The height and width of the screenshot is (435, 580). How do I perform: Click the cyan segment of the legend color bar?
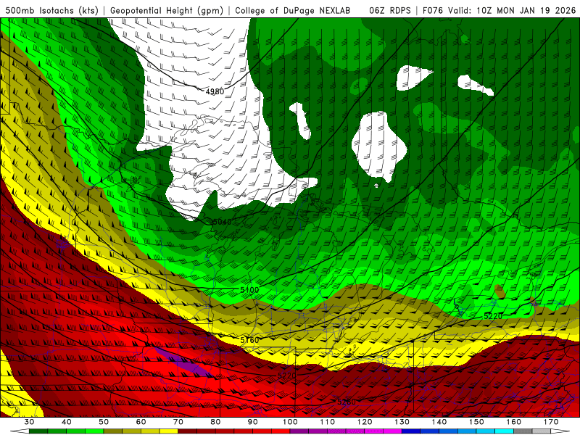(504, 431)
